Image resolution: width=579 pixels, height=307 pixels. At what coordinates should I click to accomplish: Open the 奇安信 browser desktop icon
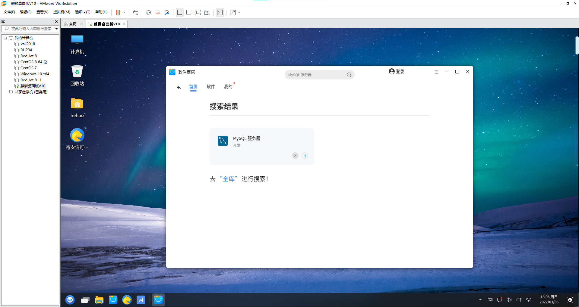pyautogui.click(x=77, y=139)
